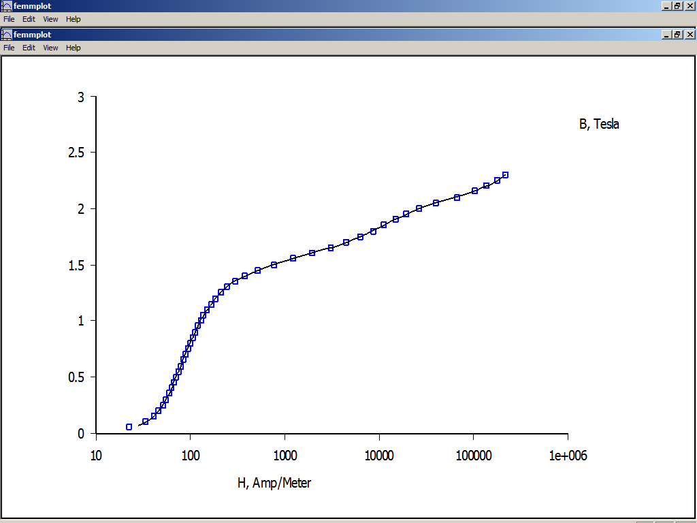
Task: Click the 'H, Amp/Meter' axis label
Action: coord(274,483)
